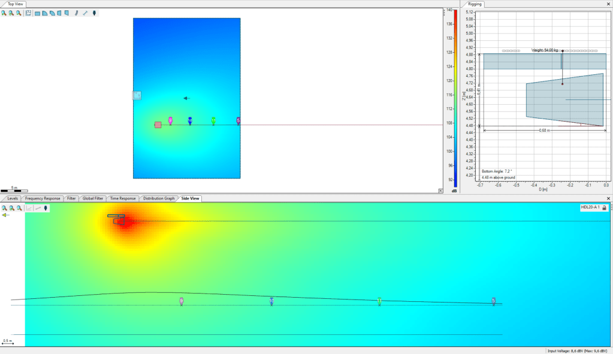Select the microphone tool in Top View toolbar
Viewport: 613px width, 354px height.
(x=95, y=13)
